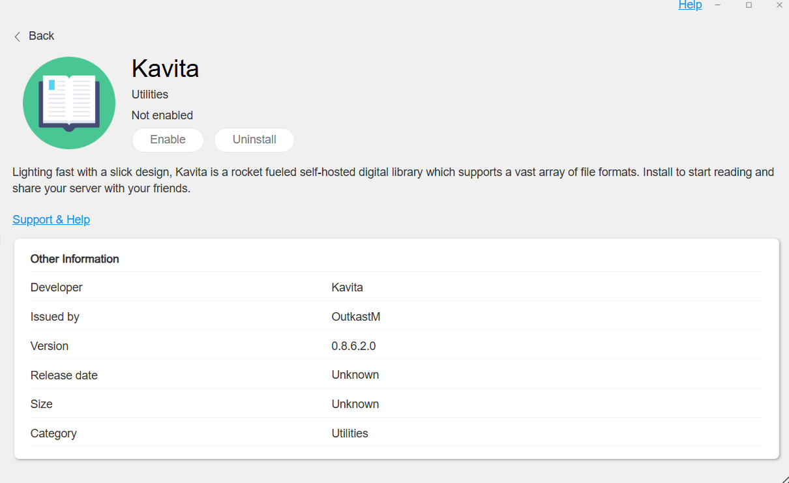Click the Release date row
The image size is (789, 483).
[396, 375]
